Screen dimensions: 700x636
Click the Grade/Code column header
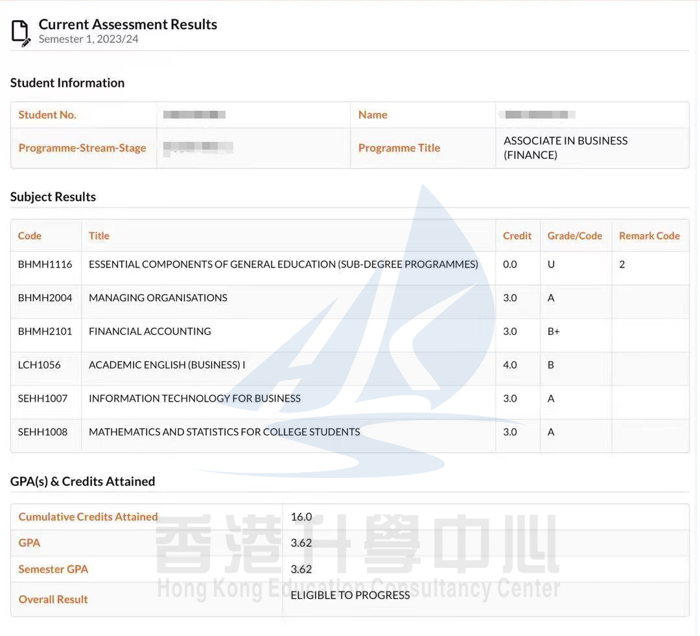[x=575, y=236]
